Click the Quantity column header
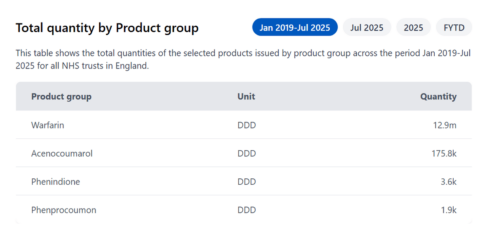This screenshot has width=500, height=243. click(x=438, y=96)
